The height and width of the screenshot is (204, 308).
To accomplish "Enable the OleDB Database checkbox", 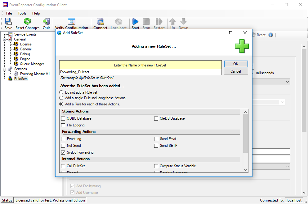I will (x=156, y=118).
